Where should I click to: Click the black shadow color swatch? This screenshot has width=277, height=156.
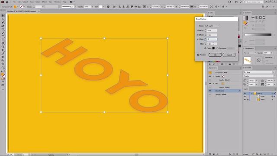click(213, 48)
